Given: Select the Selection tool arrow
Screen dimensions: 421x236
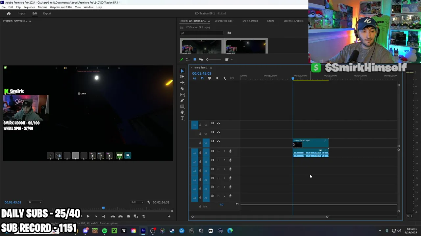Looking at the screenshot, I should pos(182,71).
